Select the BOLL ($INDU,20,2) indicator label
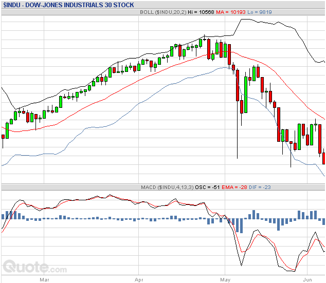This screenshot has height=283, width=326. pos(163,12)
